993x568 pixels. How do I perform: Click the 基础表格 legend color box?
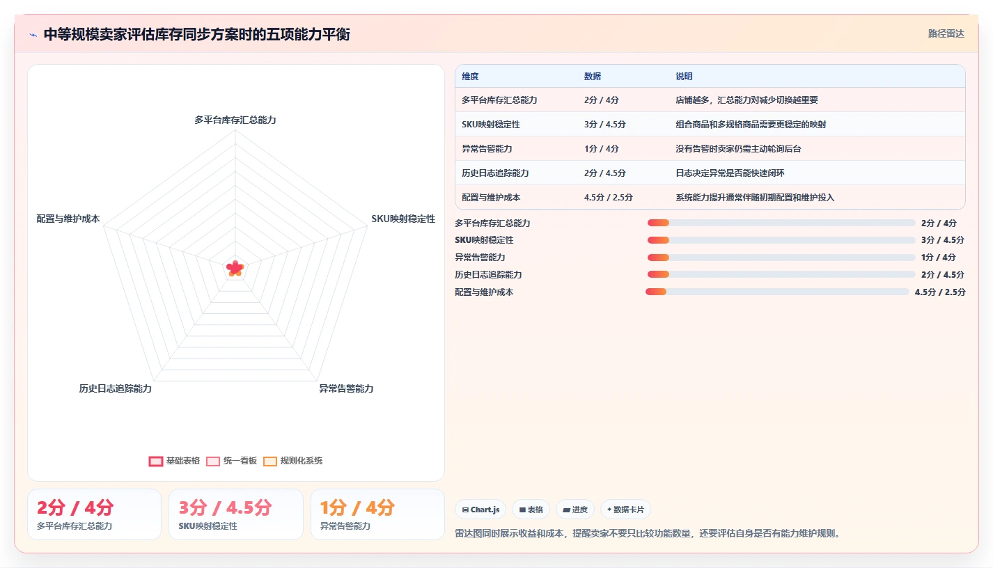tap(156, 461)
